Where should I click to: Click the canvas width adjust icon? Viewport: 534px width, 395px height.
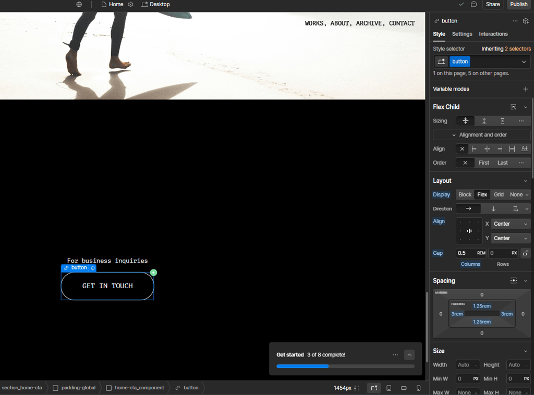click(357, 388)
